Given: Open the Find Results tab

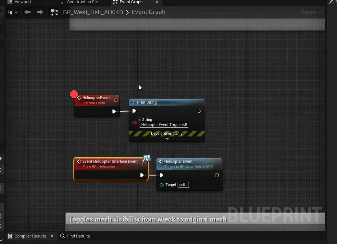Looking at the screenshot, I should click(78, 236).
